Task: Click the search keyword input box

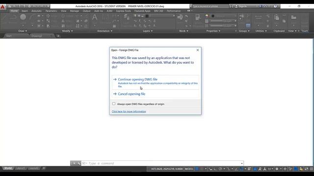Action: 210,6
